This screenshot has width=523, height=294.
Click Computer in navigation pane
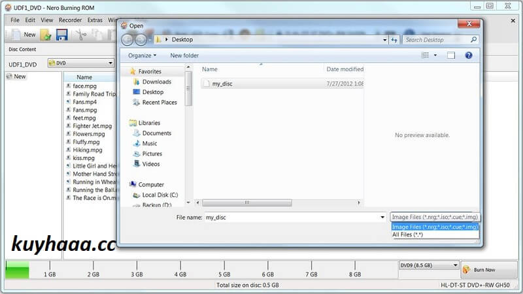(151, 184)
